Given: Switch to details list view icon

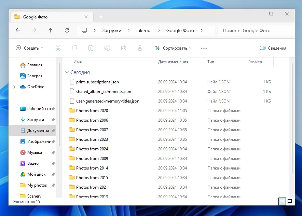Looking at the screenshot, I should pos(282,201).
